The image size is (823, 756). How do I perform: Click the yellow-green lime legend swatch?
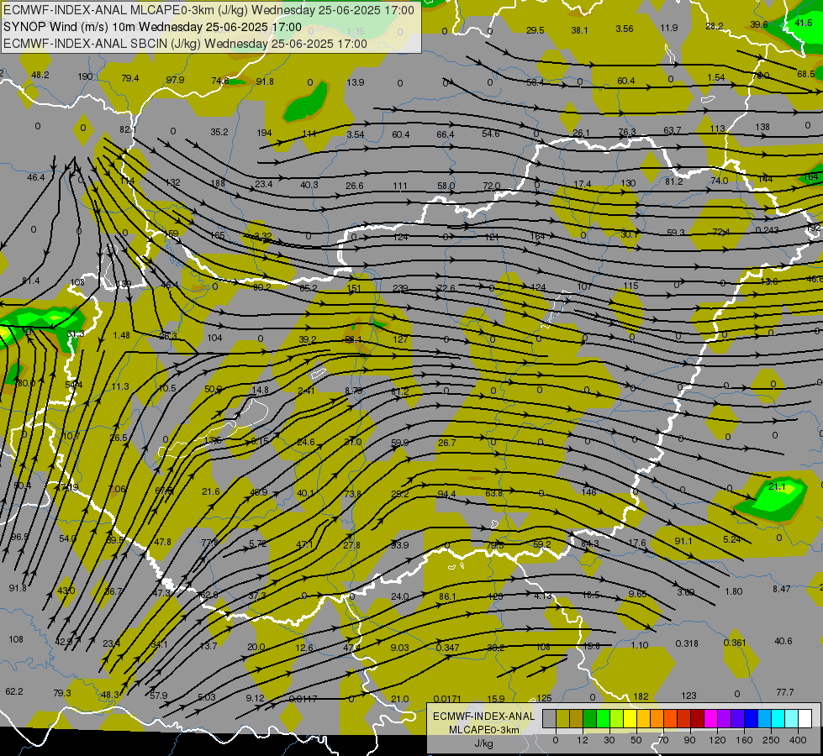click(x=617, y=718)
